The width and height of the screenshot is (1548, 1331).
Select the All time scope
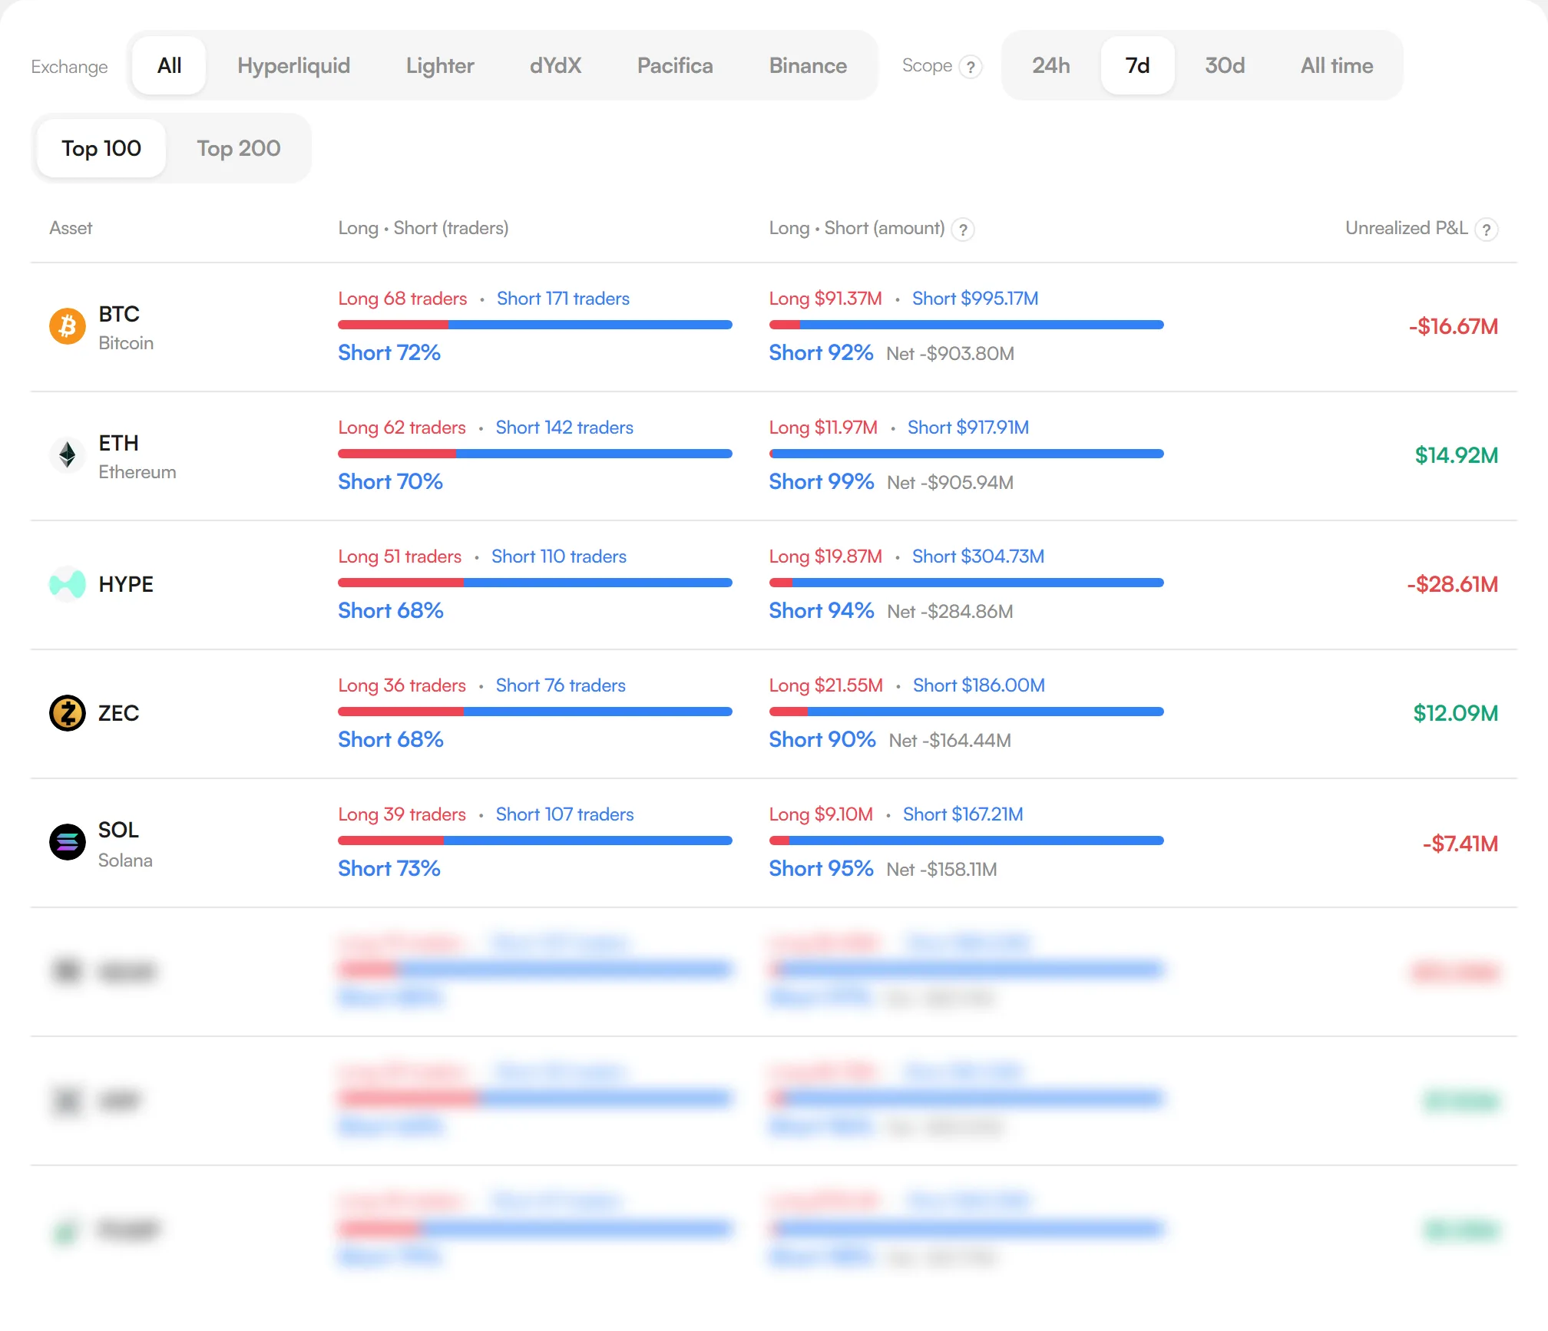[x=1337, y=66]
